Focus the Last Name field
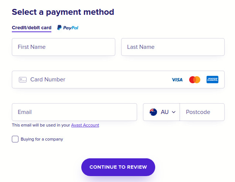235x182 pixels. 173,47
